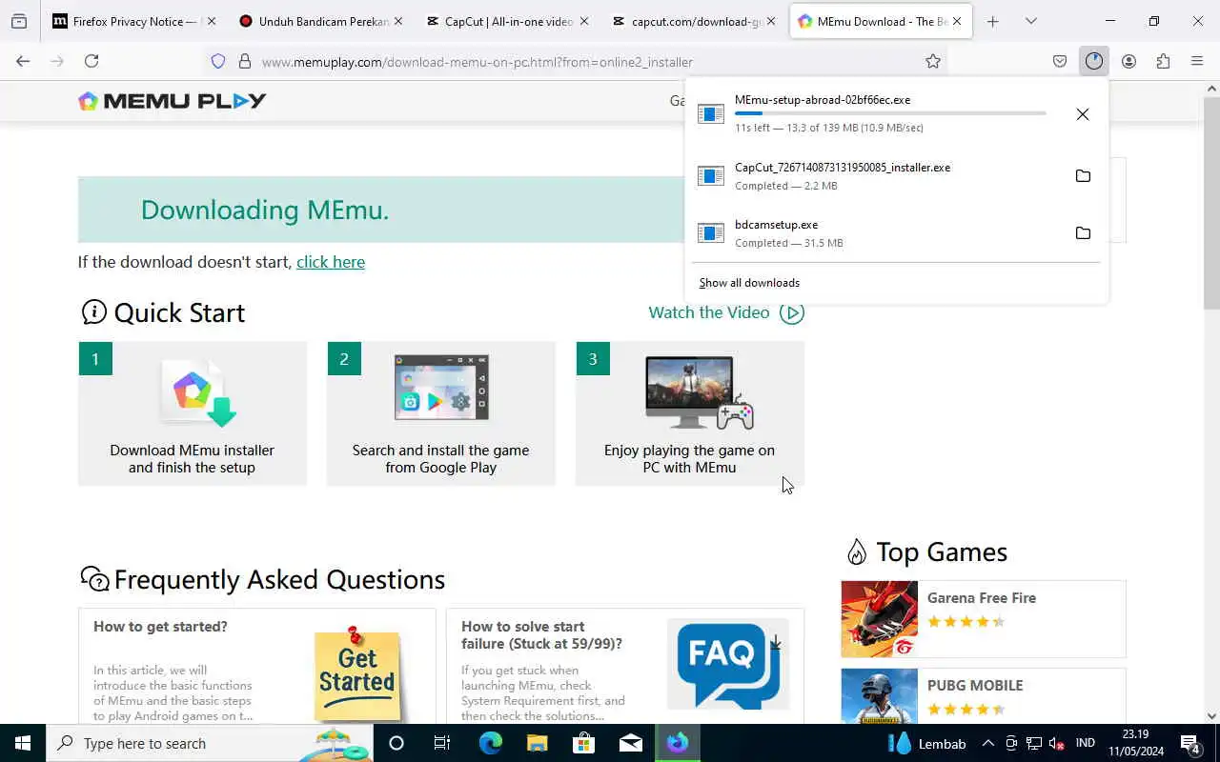Close the Firefox Privacy Notice tab
1220x762 pixels.
(211, 21)
